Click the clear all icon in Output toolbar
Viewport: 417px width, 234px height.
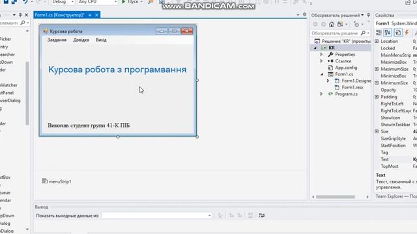(x=250, y=215)
